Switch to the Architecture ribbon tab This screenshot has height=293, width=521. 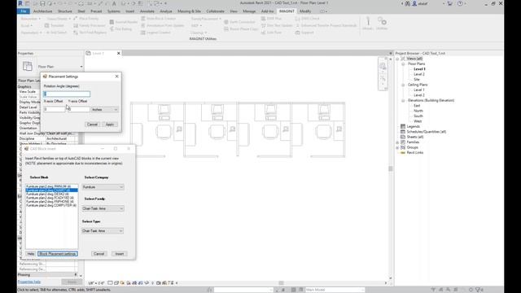tap(42, 11)
